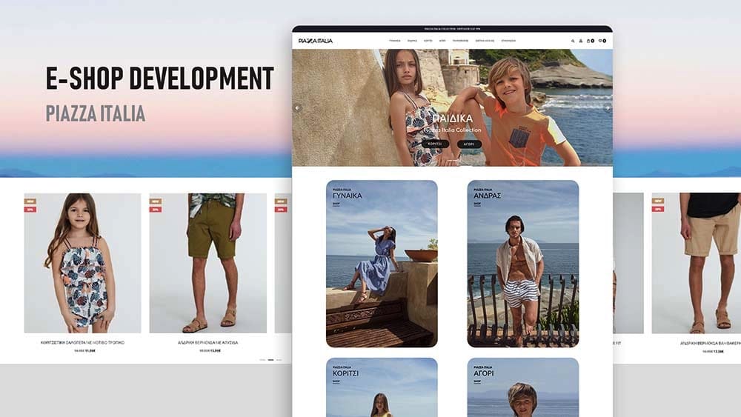Viewport: 741px width, 417px height.
Task: Open girl's tropical romper product photo
Action: (83, 263)
